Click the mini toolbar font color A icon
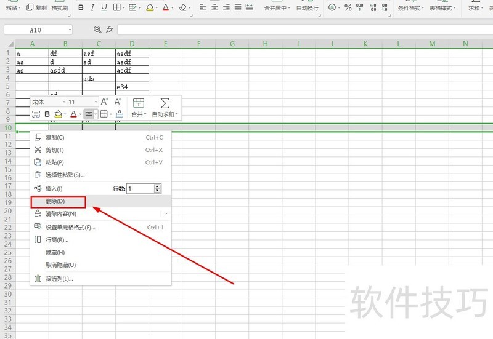The image size is (493, 339). point(73,114)
